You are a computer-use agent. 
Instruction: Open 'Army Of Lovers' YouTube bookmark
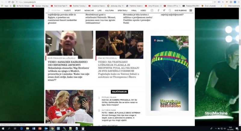[x=153, y=6]
